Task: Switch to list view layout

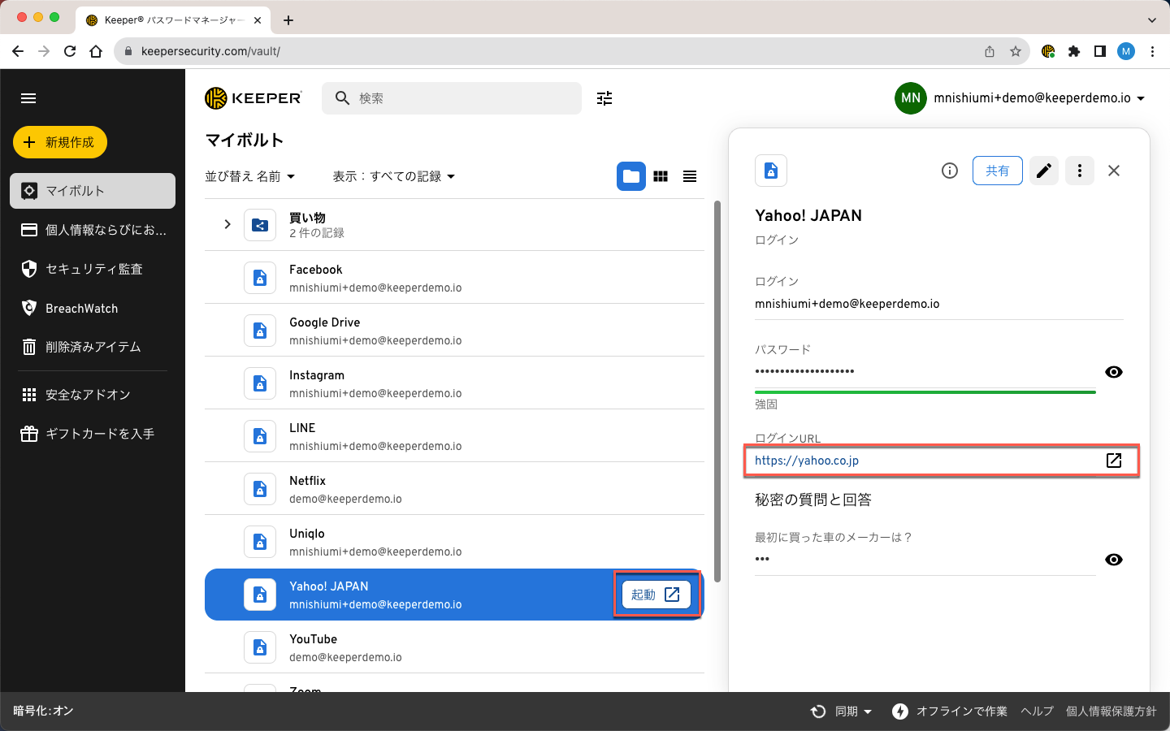Action: pyautogui.click(x=690, y=176)
